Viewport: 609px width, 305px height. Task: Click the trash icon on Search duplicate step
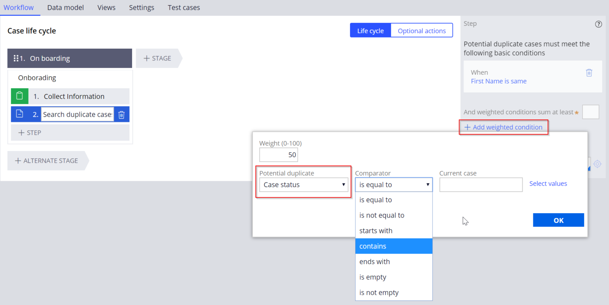pos(122,115)
